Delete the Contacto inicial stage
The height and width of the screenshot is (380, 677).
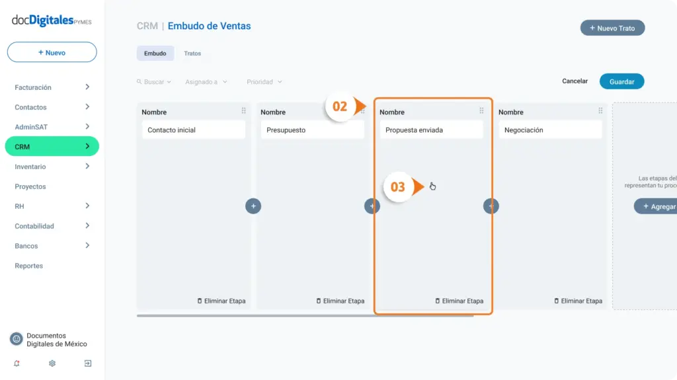pos(221,301)
